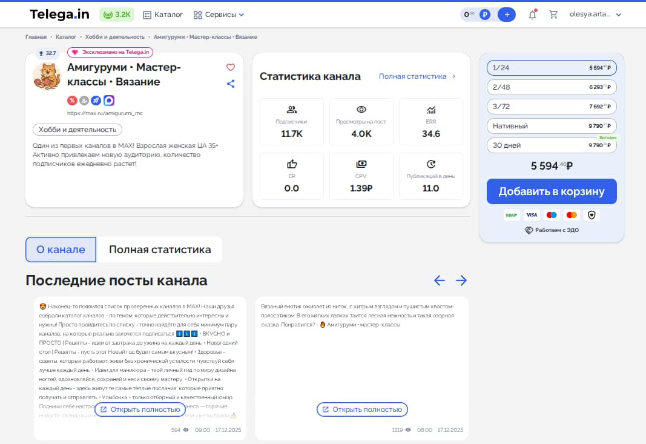This screenshot has height=444, width=646.
Task: Expand the Сервисы dropdown menu
Action: coord(219,15)
